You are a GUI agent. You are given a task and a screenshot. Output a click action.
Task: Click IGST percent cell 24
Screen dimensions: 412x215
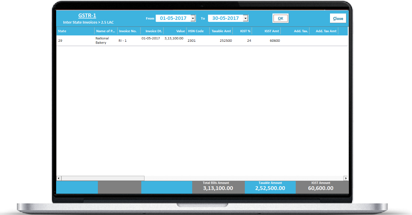[x=249, y=40]
